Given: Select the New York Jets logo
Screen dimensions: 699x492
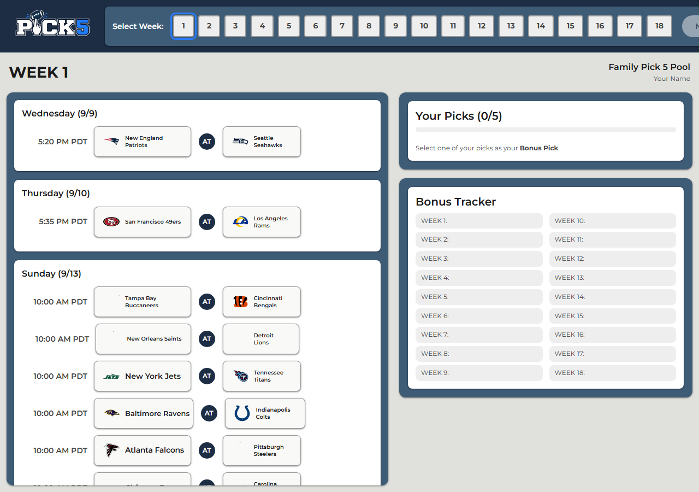Looking at the screenshot, I should [111, 376].
